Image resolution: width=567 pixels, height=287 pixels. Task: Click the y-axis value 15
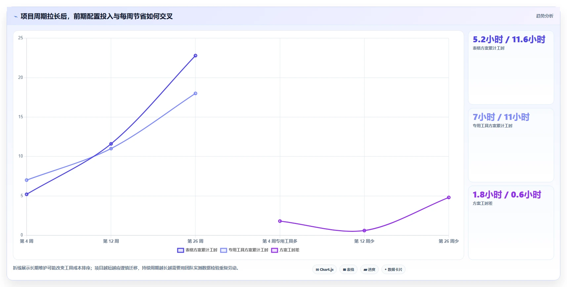point(21,117)
